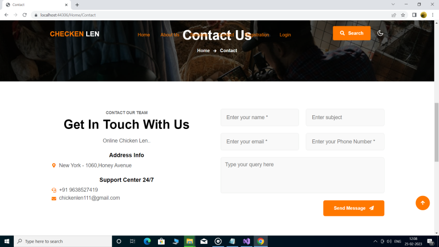Go to About Us page
Image resolution: width=439 pixels, height=247 pixels.
[x=170, y=35]
